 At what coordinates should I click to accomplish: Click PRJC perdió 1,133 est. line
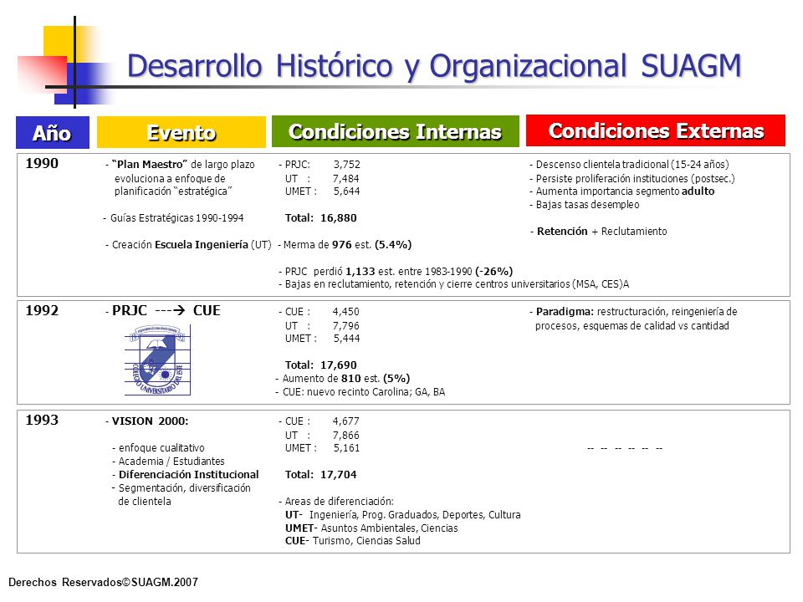pos(396,271)
